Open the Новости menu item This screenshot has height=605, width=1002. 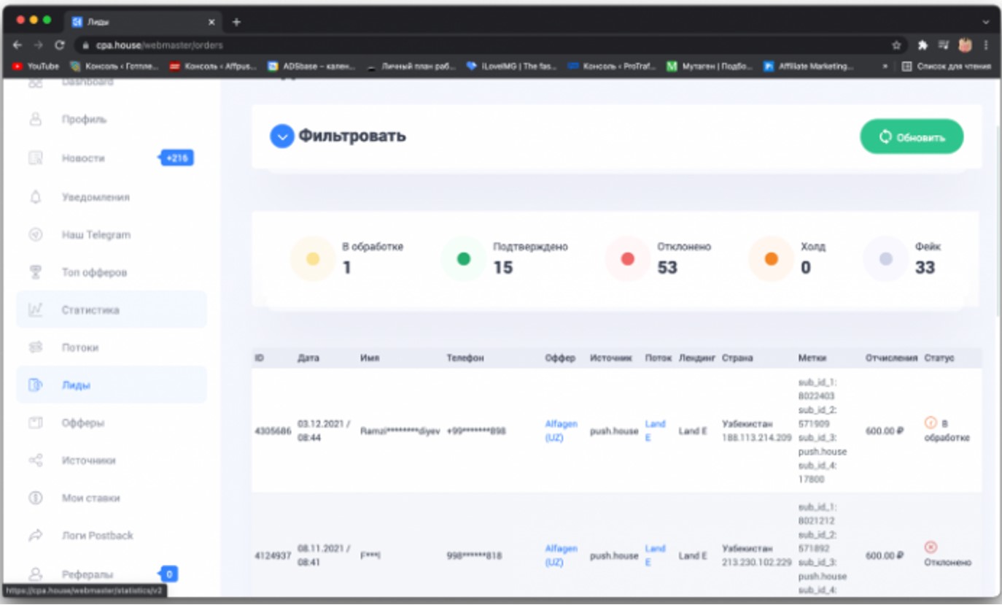coord(83,158)
